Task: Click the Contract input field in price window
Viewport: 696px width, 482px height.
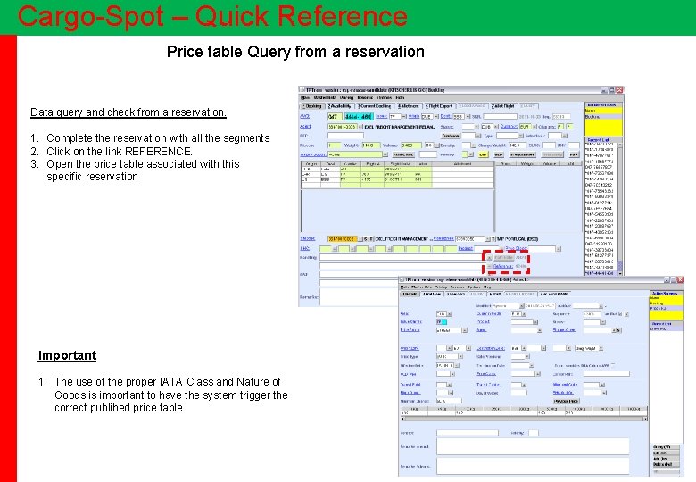Action: [468, 433]
